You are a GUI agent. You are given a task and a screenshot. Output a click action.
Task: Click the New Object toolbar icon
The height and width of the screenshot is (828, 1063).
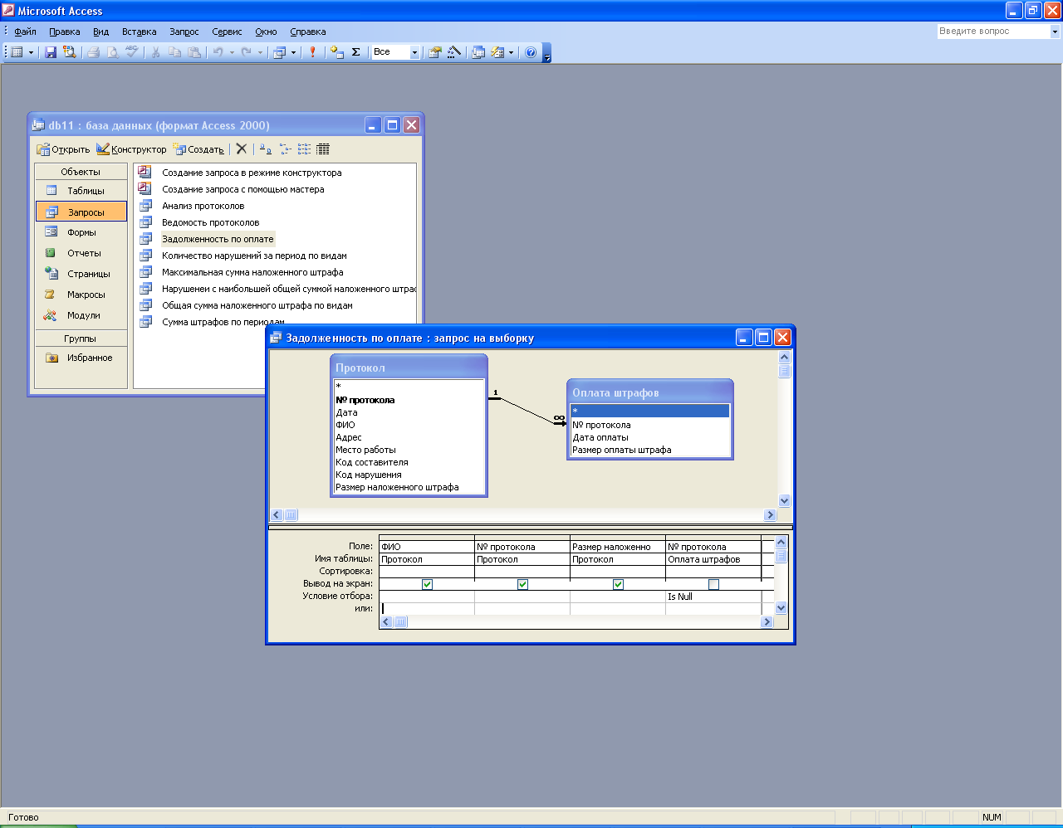click(497, 52)
